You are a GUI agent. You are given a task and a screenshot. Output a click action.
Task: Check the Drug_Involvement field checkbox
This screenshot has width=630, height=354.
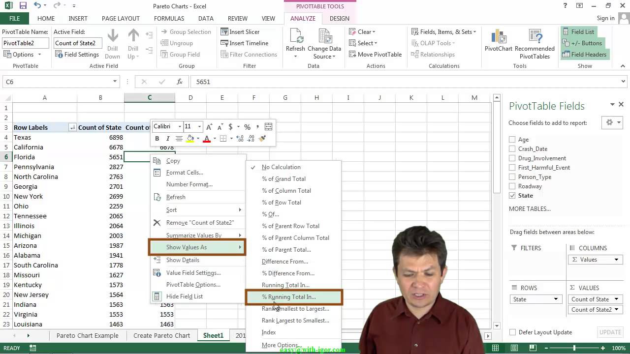point(512,158)
